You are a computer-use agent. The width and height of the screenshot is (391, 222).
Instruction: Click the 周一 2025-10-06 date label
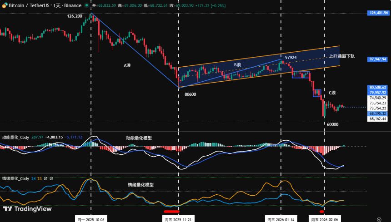(91, 219)
